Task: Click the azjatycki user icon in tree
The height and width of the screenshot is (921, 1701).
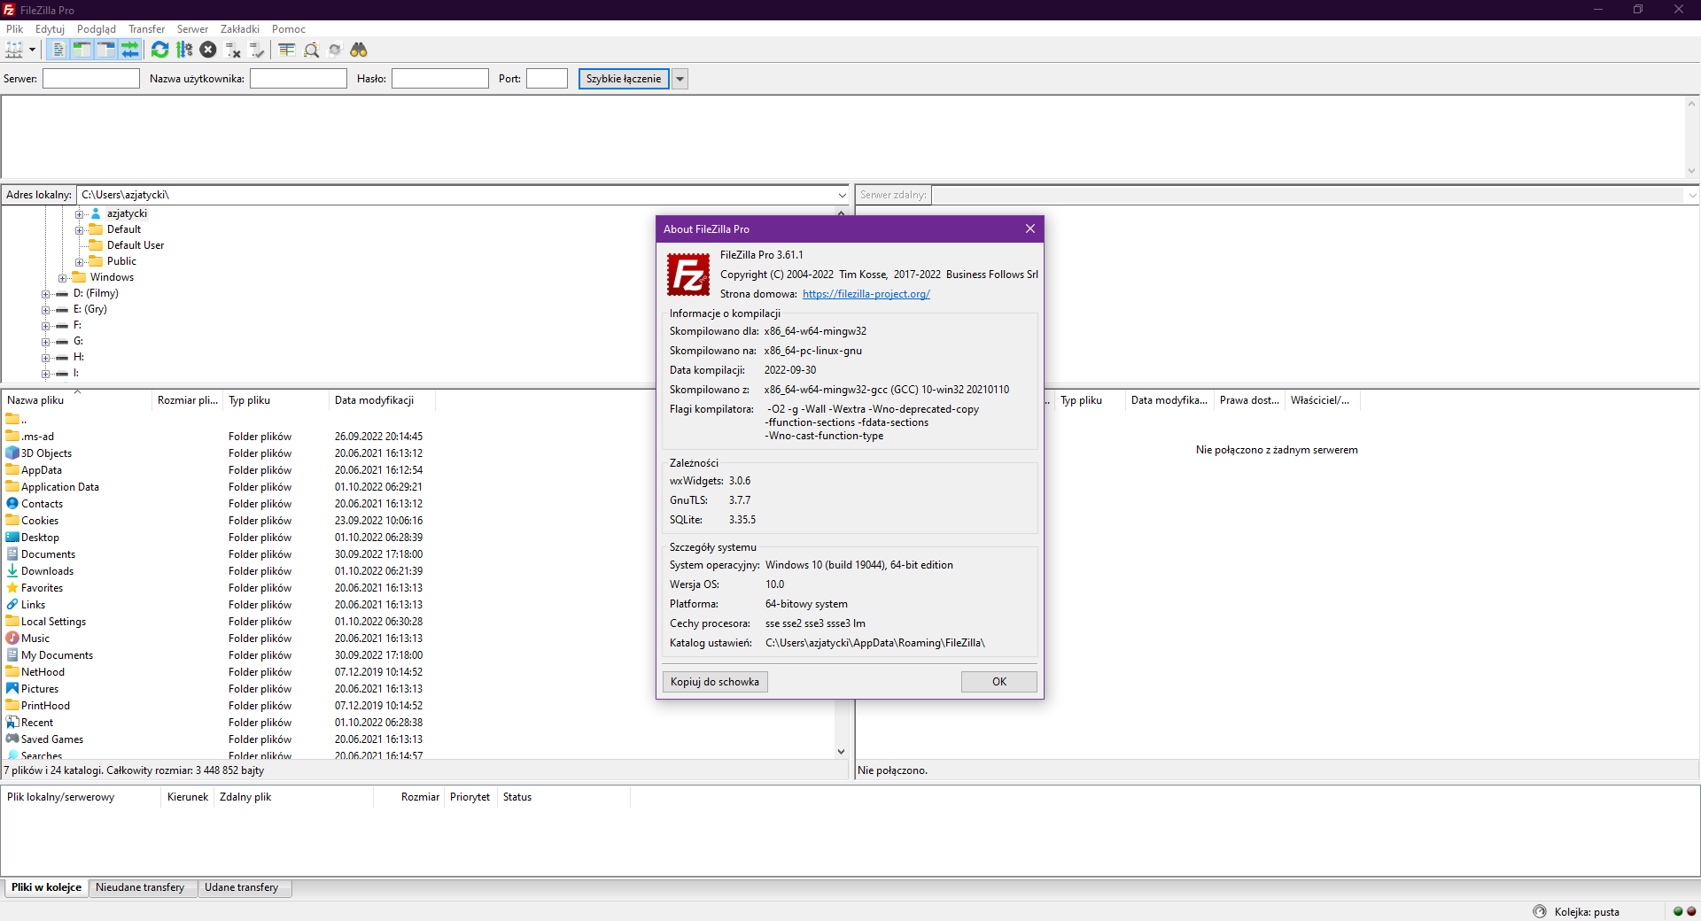Action: (96, 213)
